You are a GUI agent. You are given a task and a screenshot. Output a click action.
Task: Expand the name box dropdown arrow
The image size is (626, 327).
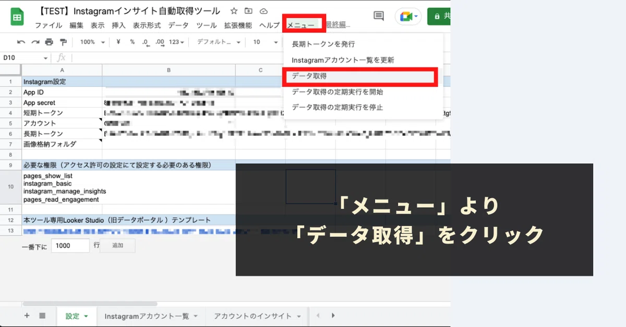point(46,58)
